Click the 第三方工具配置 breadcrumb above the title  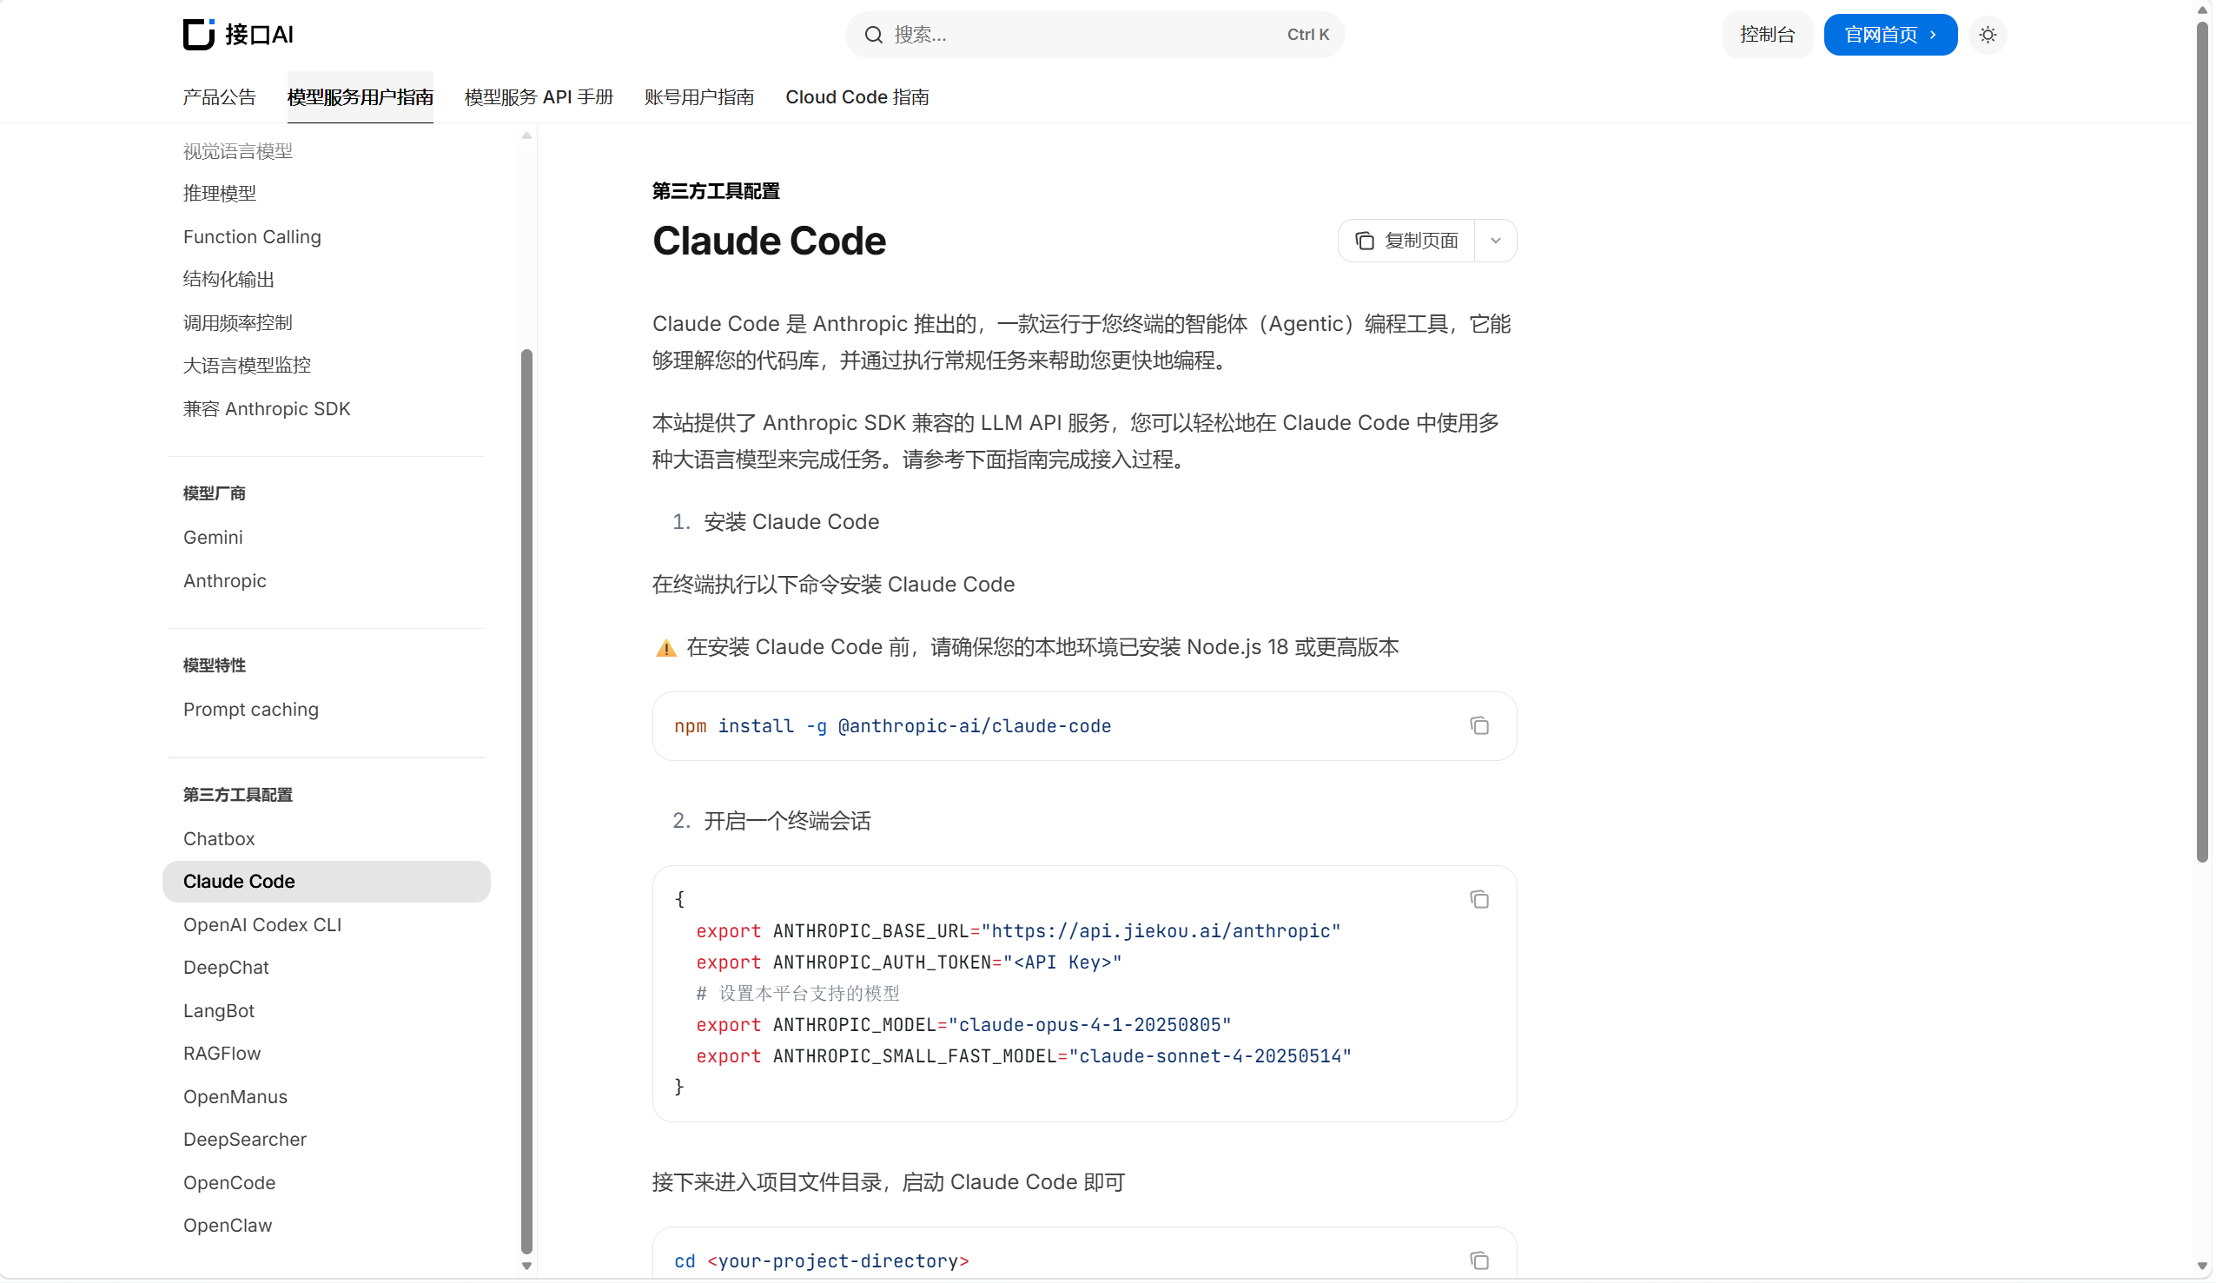pyautogui.click(x=717, y=192)
